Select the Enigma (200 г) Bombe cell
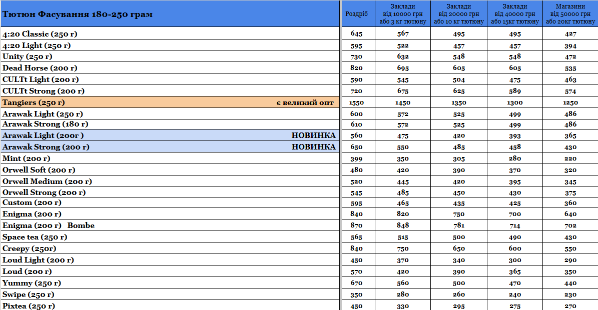598x310 pixels. (x=170, y=225)
